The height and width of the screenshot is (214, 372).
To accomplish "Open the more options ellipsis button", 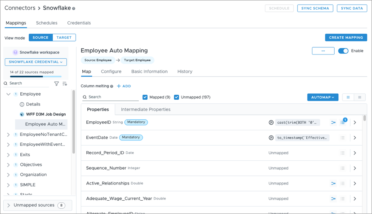I will coord(323,51).
